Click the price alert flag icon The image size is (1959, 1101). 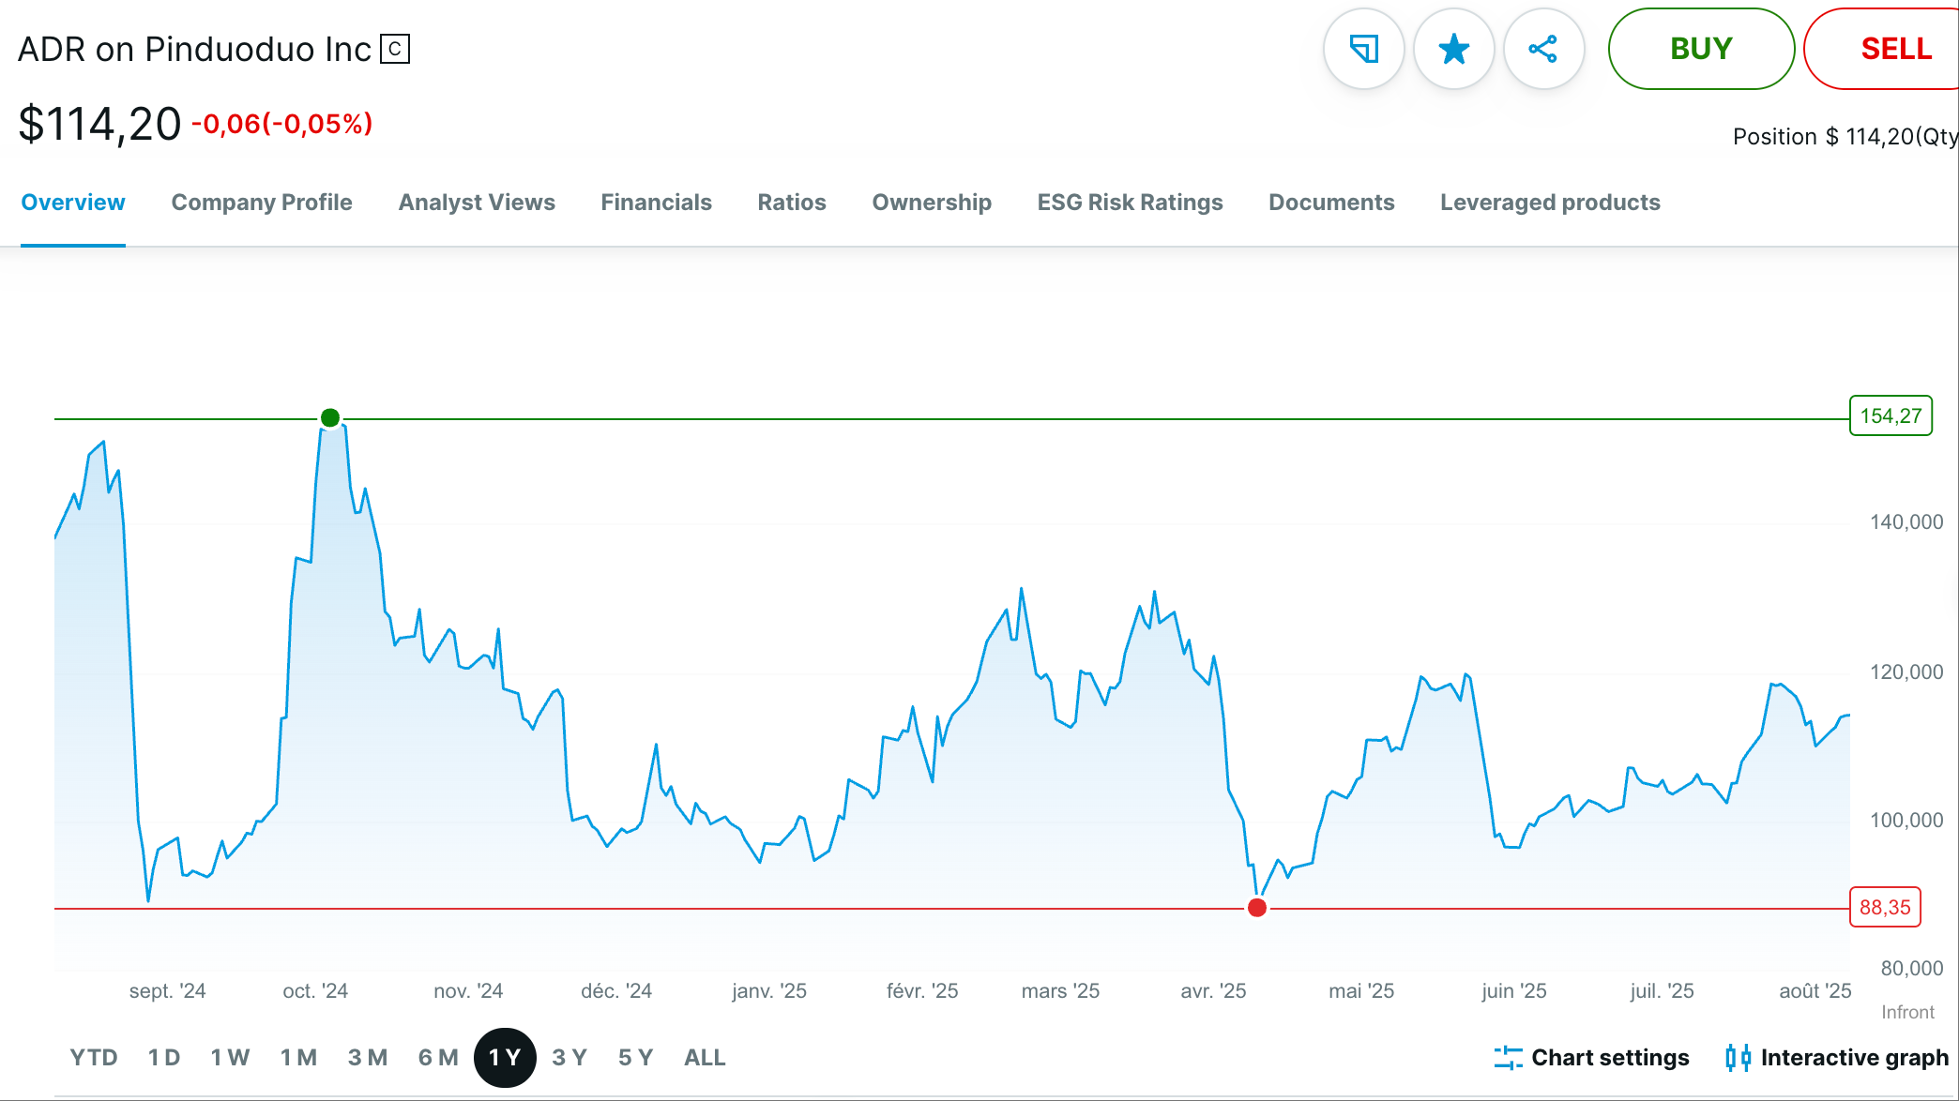[x=1363, y=49]
